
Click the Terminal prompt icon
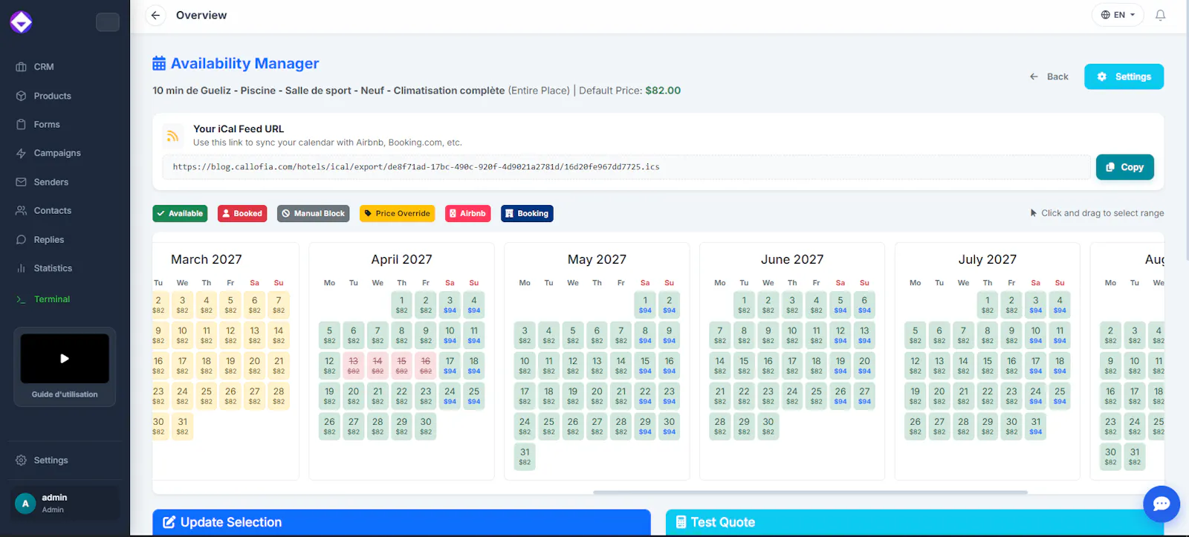[21, 299]
